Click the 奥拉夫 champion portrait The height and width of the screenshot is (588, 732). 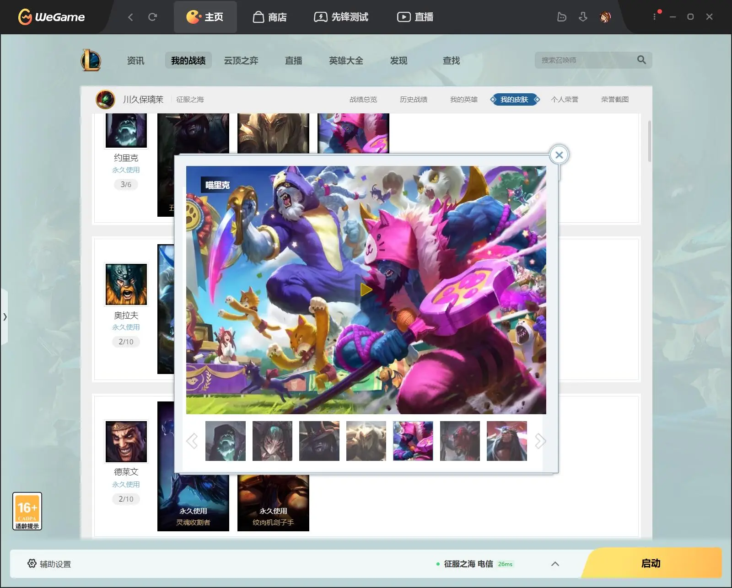coord(126,284)
